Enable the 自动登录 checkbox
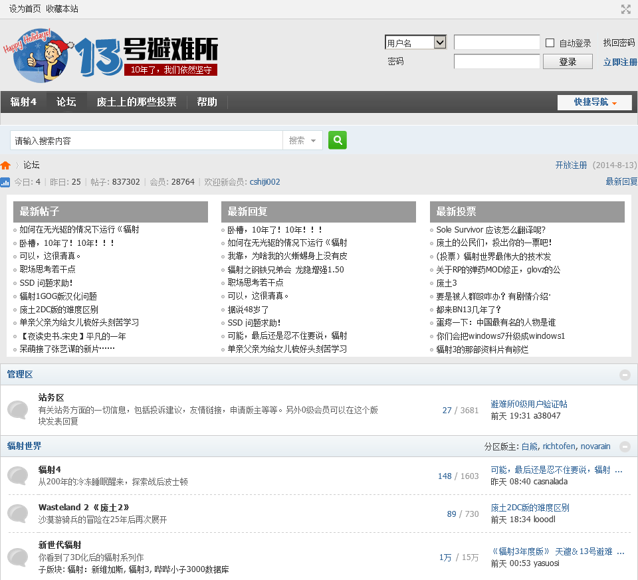Image resolution: width=638 pixels, height=580 pixels. coord(550,43)
